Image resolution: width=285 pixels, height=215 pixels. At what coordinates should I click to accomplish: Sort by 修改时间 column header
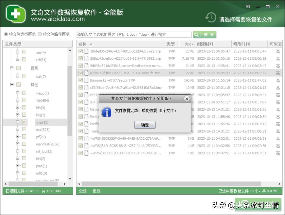[x=250, y=44]
